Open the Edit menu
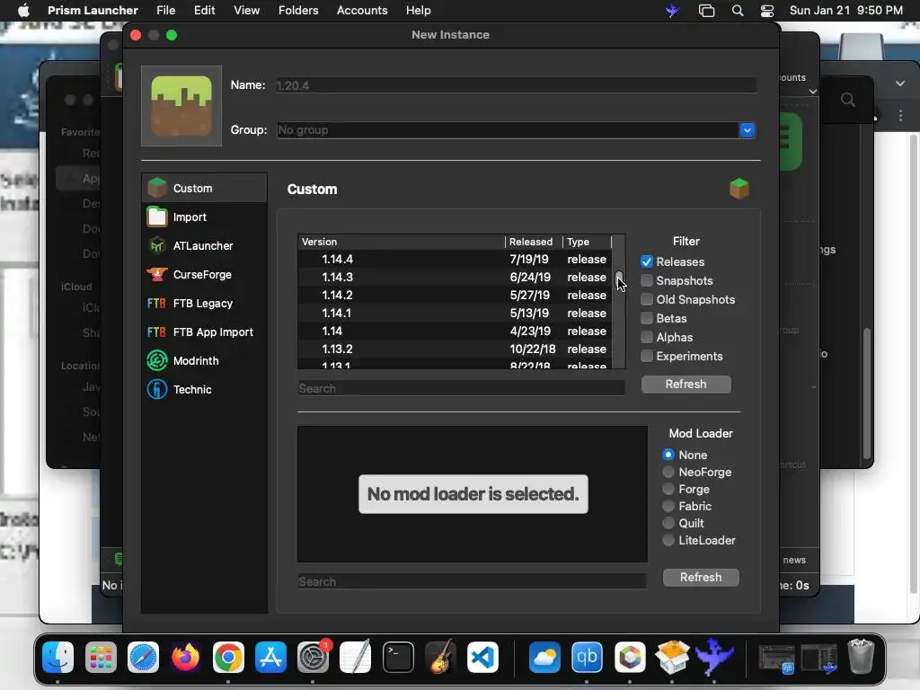Image resolution: width=920 pixels, height=690 pixels. [x=204, y=11]
